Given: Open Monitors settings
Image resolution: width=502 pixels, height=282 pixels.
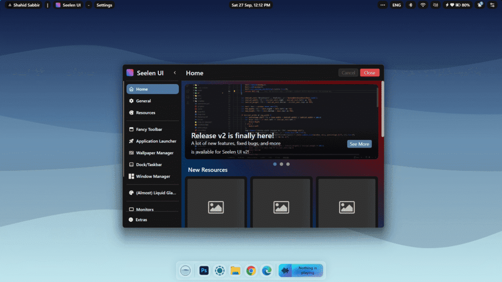Looking at the screenshot, I should (152, 210).
